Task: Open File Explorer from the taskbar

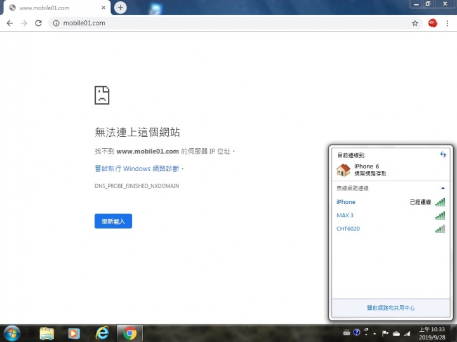Action: click(x=46, y=333)
